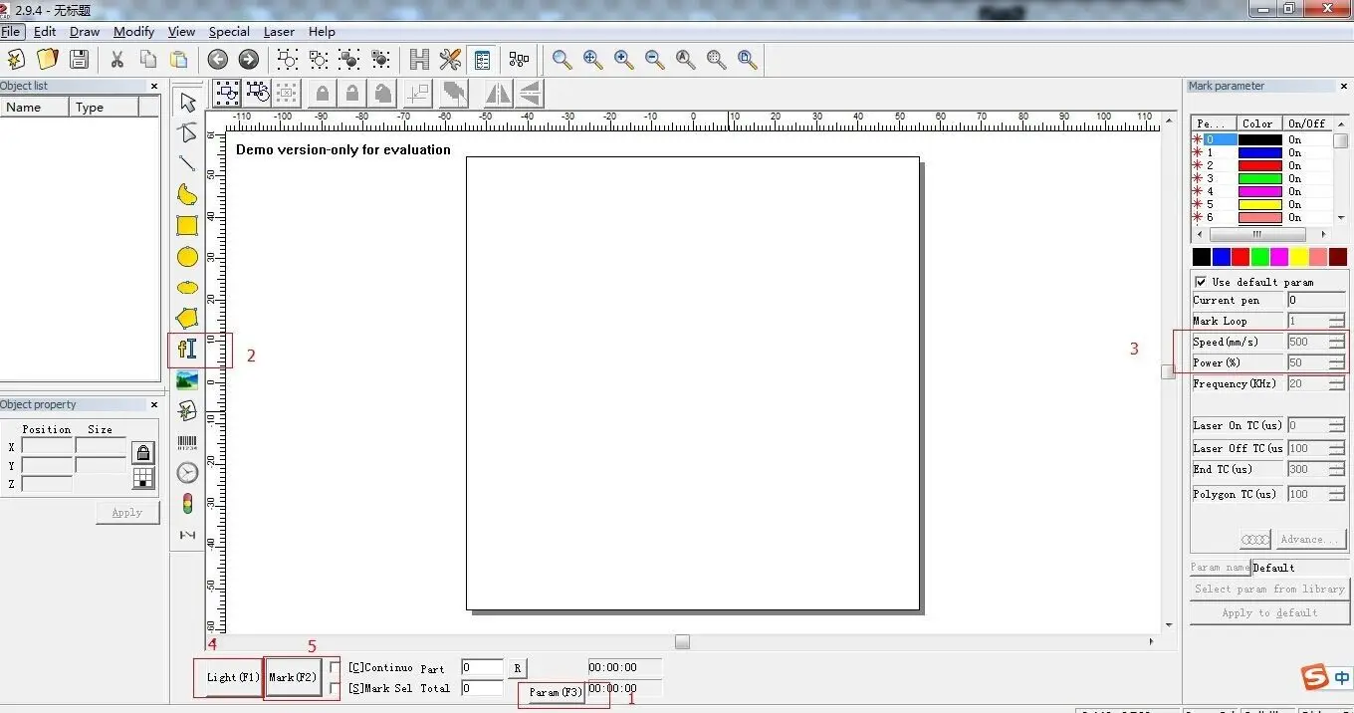1354x713 pixels.
Task: Select pen 2 red color row
Action: pos(1261,166)
